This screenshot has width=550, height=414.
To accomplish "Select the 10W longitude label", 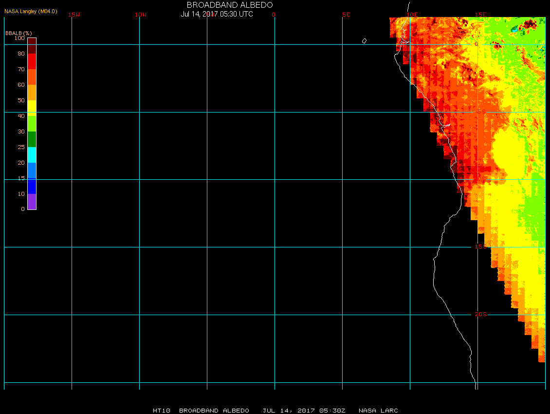I will click(141, 15).
